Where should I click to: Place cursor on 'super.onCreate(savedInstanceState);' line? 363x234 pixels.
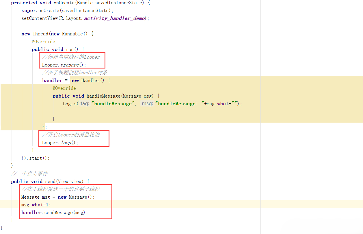click(x=68, y=10)
